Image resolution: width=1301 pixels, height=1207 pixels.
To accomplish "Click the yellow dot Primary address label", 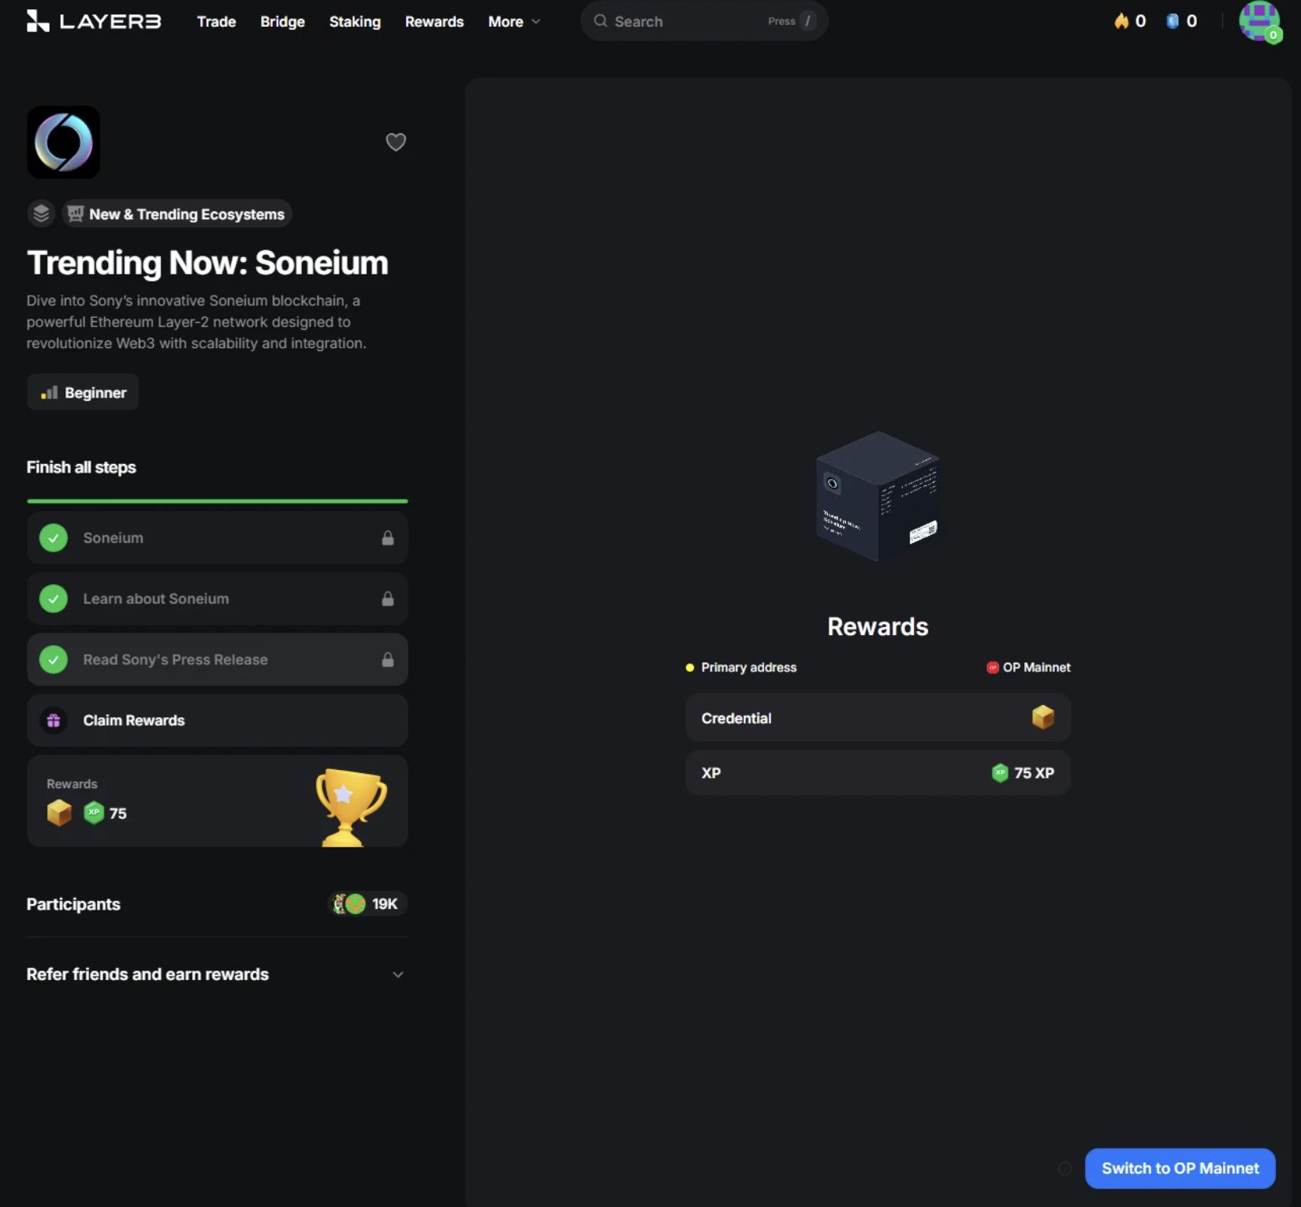I will click(741, 667).
